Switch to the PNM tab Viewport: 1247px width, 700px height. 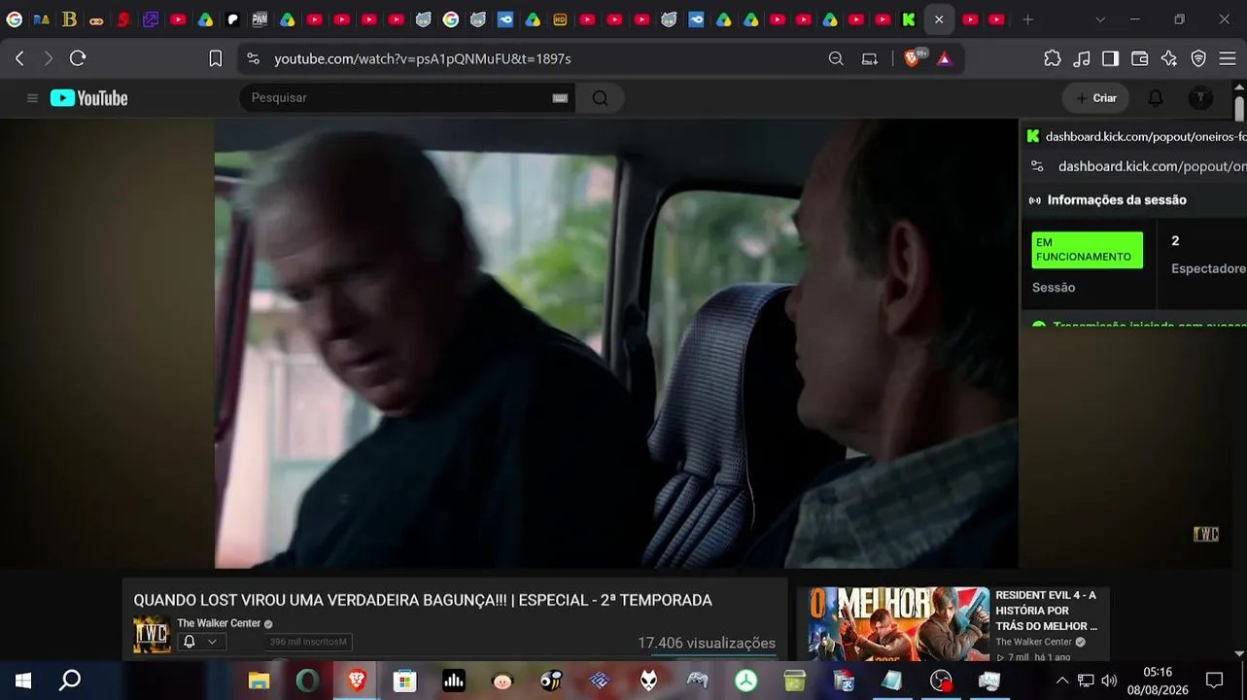(260, 19)
